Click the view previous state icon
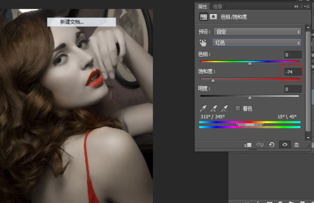 [260, 145]
